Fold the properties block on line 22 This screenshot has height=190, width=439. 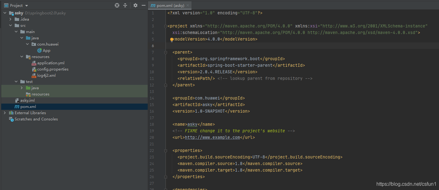tap(165, 150)
